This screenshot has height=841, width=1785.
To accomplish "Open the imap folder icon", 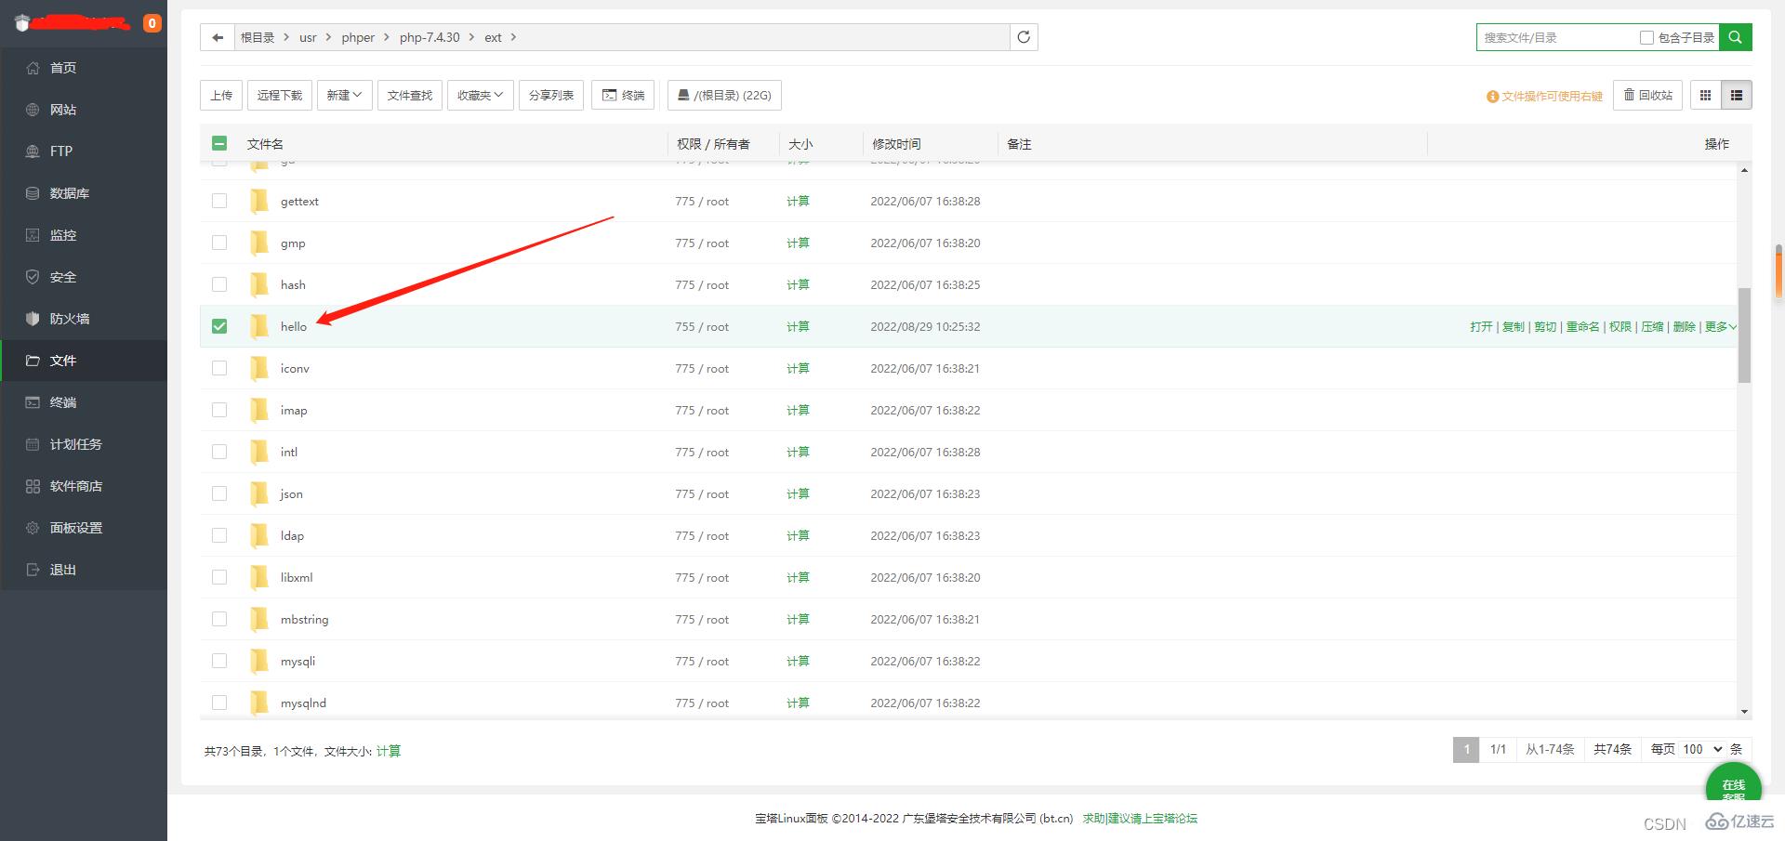I will pyautogui.click(x=259, y=410).
